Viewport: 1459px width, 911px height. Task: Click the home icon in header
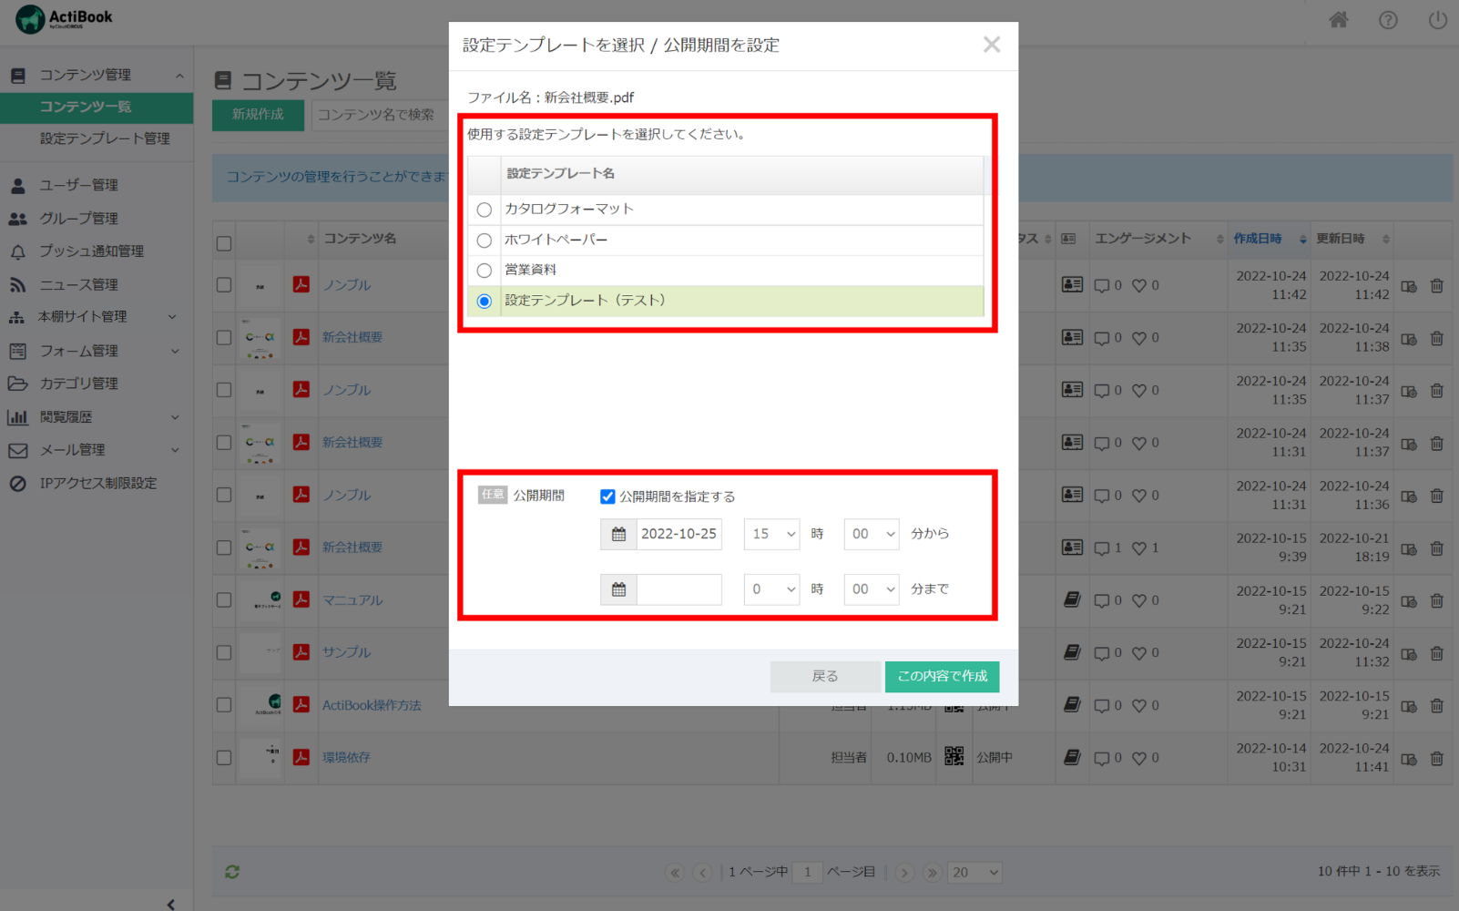coord(1338,20)
